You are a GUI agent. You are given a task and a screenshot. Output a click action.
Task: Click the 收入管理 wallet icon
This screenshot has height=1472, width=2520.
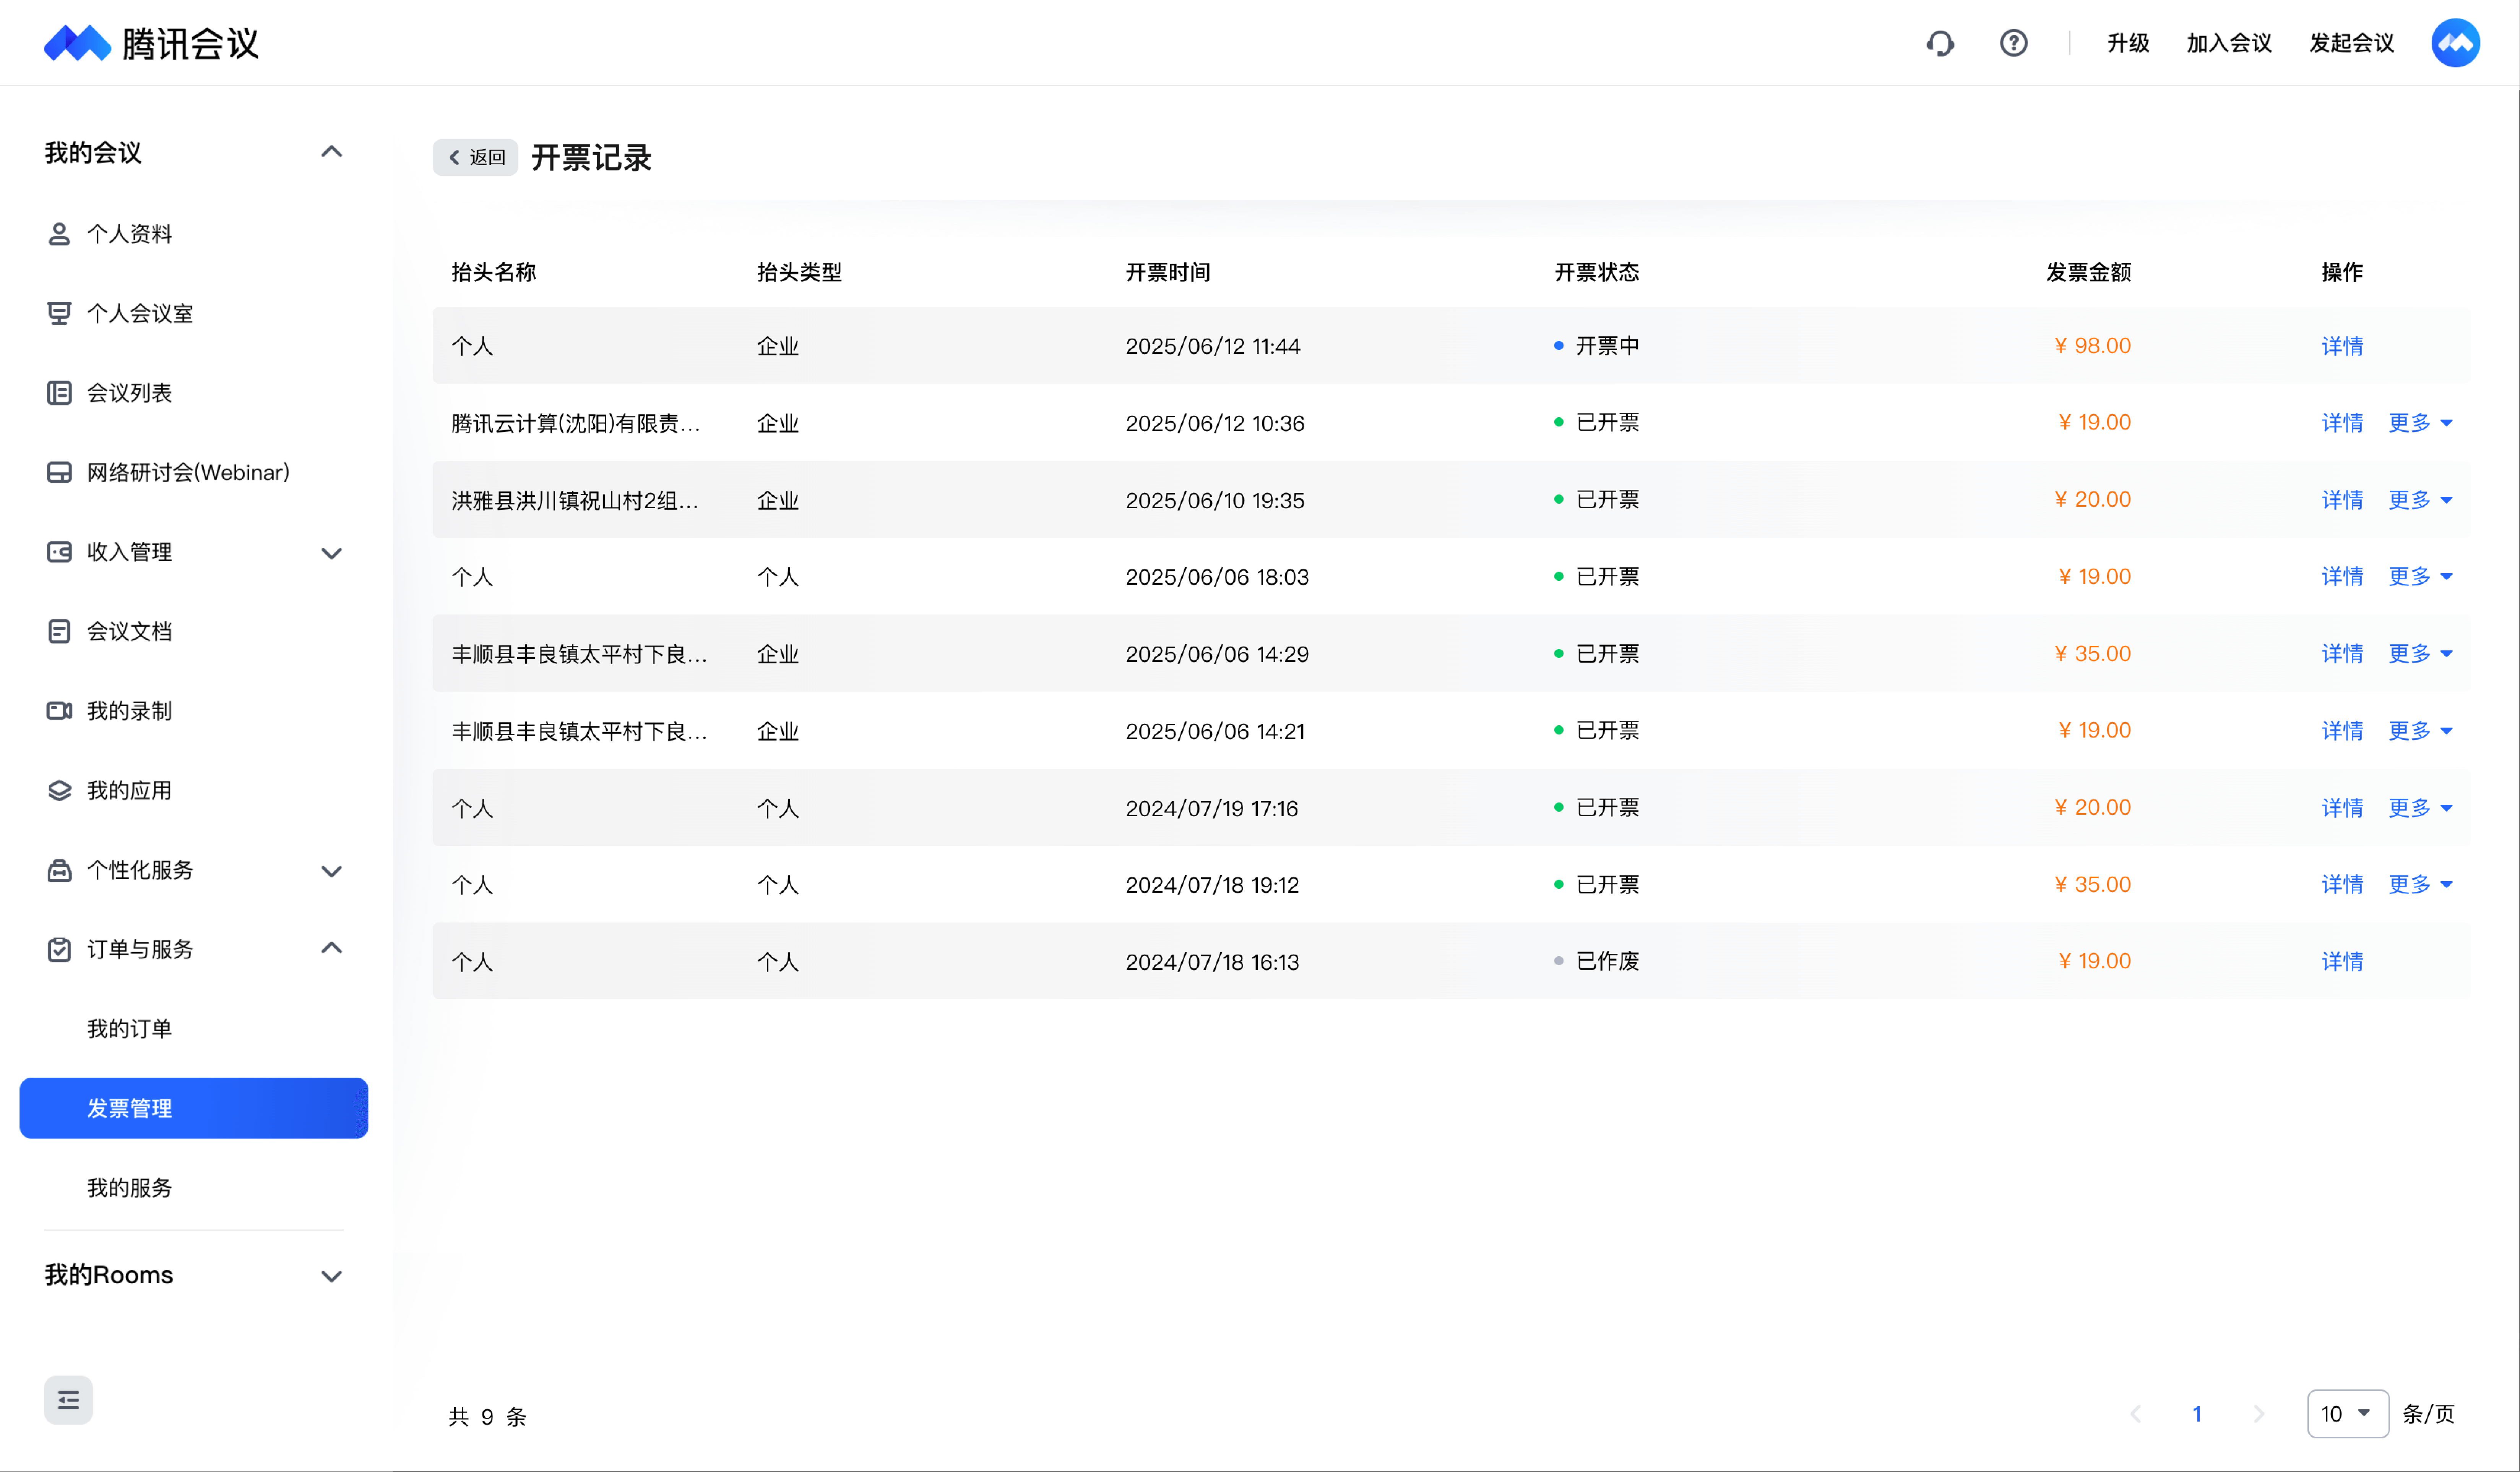(59, 552)
